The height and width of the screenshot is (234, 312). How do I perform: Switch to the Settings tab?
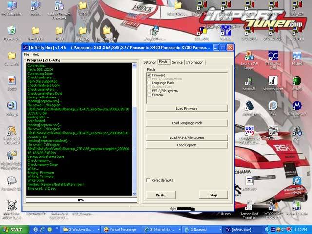pos(150,62)
